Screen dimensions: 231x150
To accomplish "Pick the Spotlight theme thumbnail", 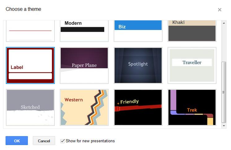I will [x=138, y=65].
